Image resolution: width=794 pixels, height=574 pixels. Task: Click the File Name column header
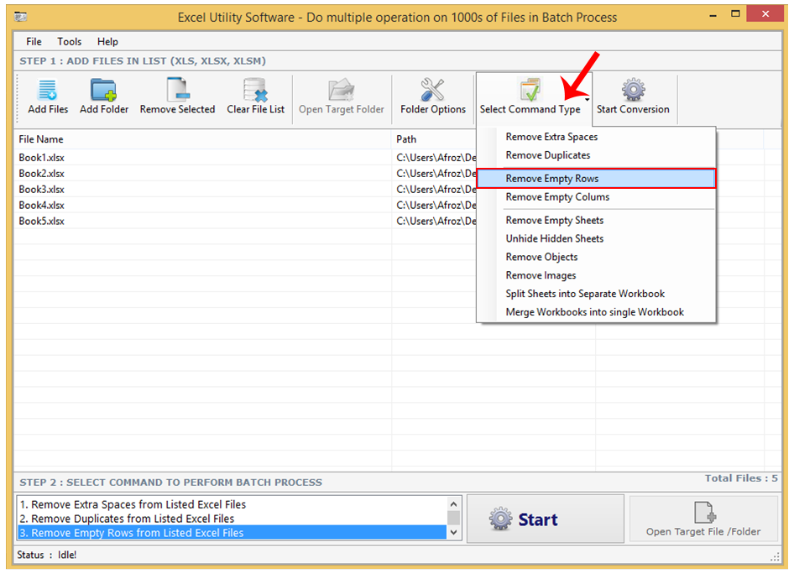(x=203, y=139)
